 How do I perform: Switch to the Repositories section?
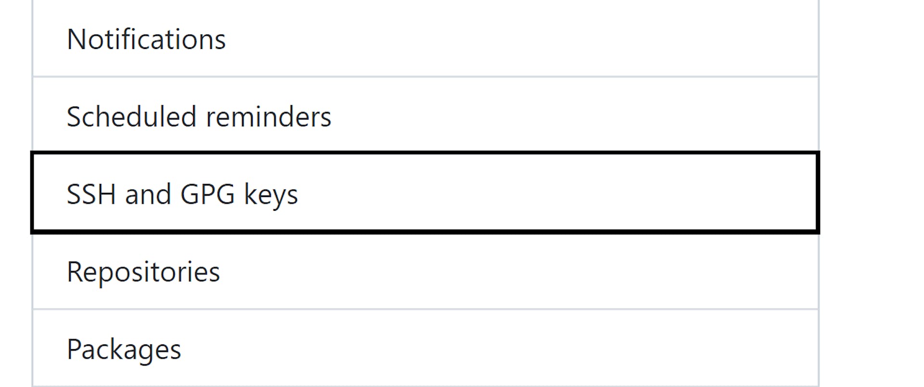143,272
